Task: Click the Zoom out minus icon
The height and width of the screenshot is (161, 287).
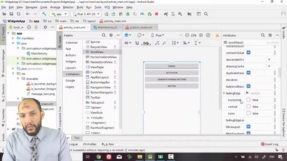Action: [x=187, y=35]
